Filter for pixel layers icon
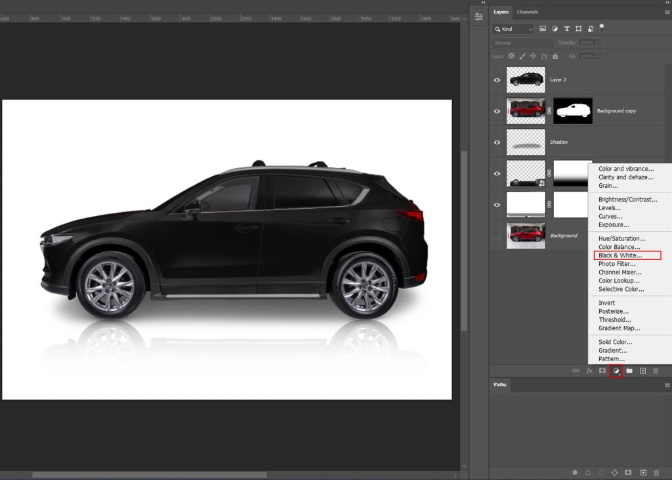This screenshot has width=672, height=480. pos(543,29)
